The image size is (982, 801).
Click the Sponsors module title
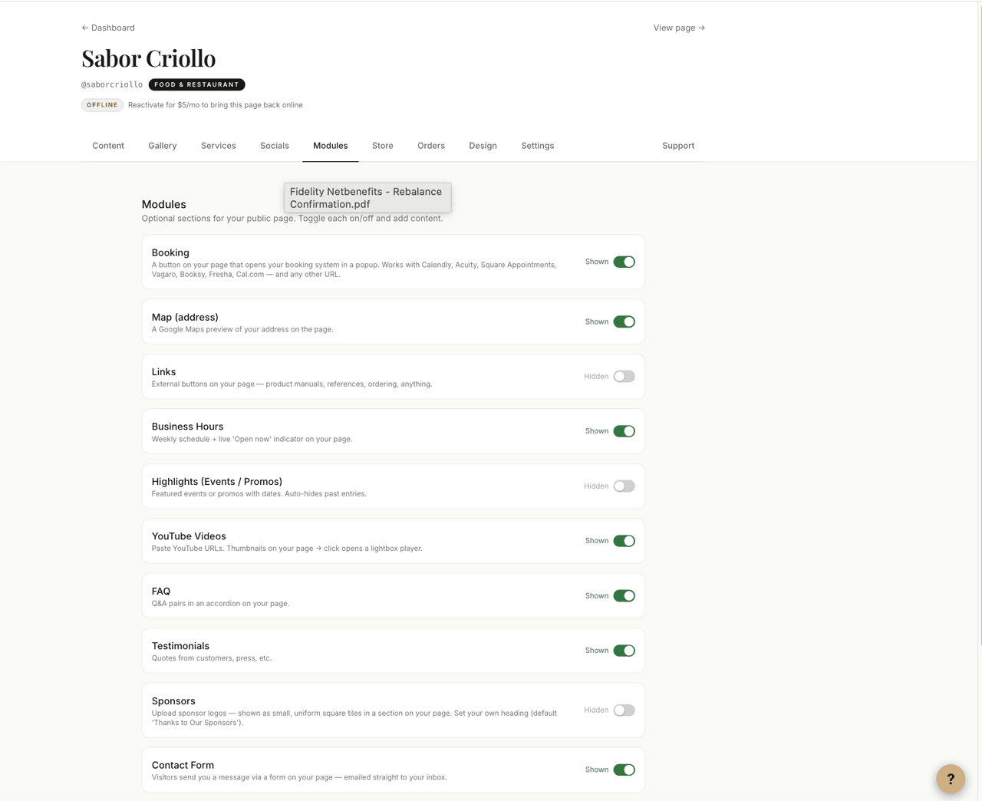(173, 701)
